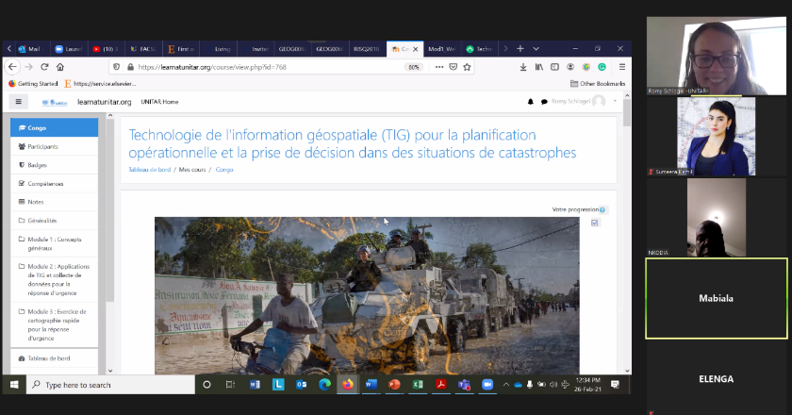This screenshot has width=792, height=415.
Task: Open Firefox downloads arrow icon
Action: 523,67
